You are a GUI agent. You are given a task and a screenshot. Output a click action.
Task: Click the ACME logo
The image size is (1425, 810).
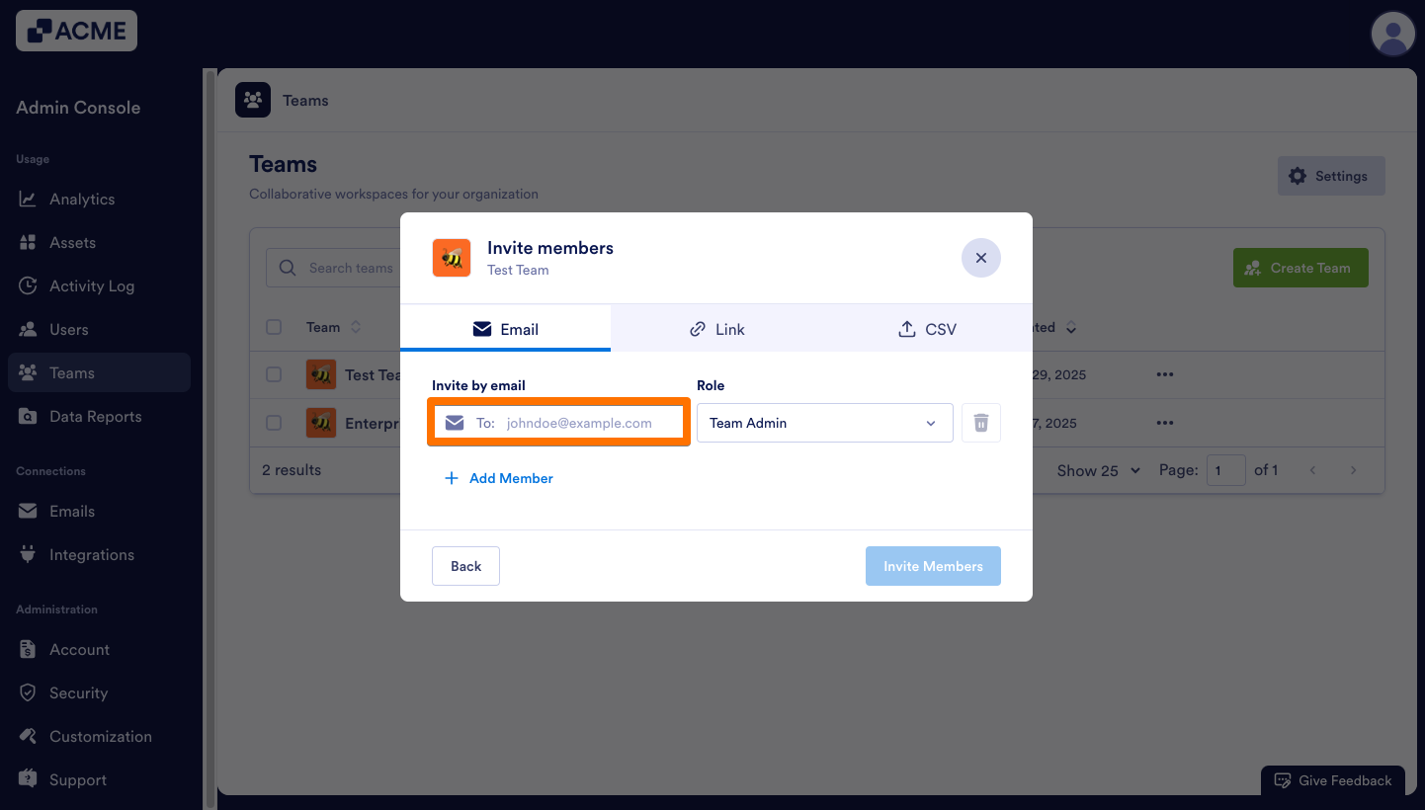pyautogui.click(x=76, y=31)
